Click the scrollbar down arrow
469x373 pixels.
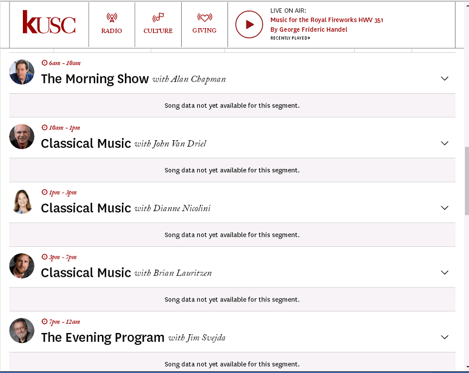(x=467, y=367)
